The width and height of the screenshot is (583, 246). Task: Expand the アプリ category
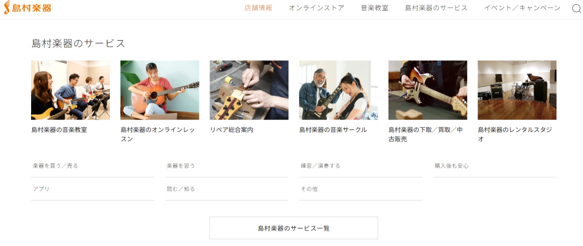point(93,189)
